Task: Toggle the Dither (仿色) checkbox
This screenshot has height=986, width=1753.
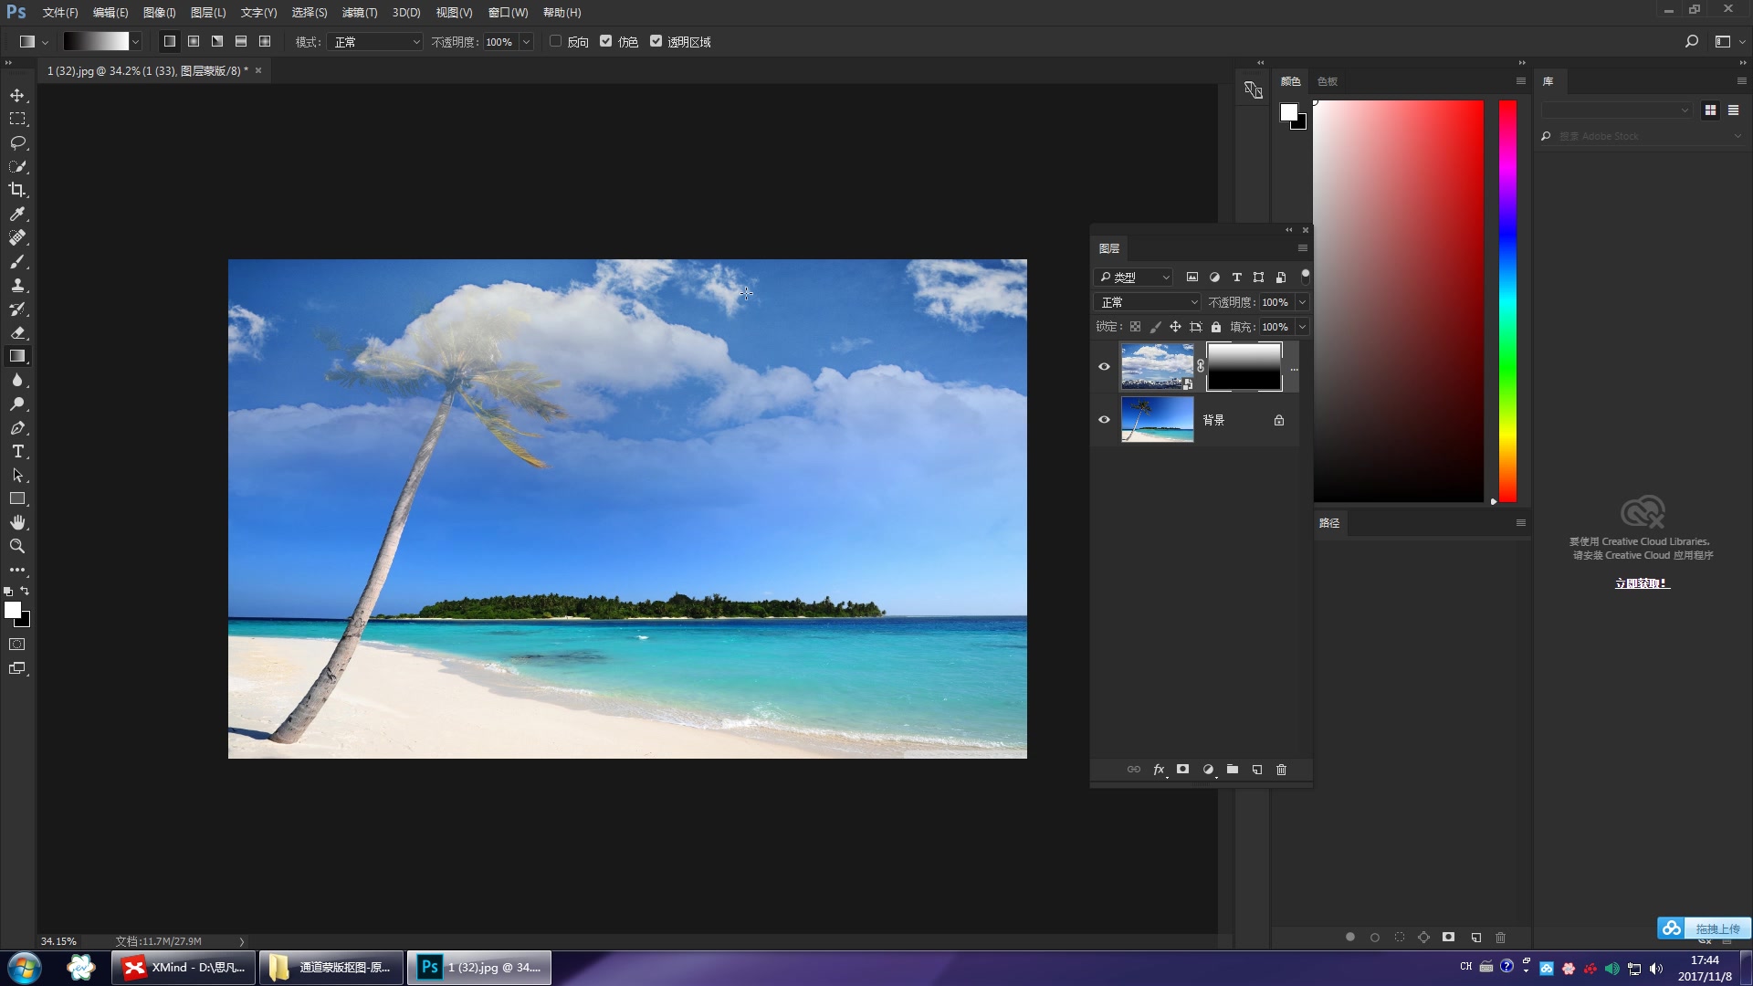Action: point(605,41)
